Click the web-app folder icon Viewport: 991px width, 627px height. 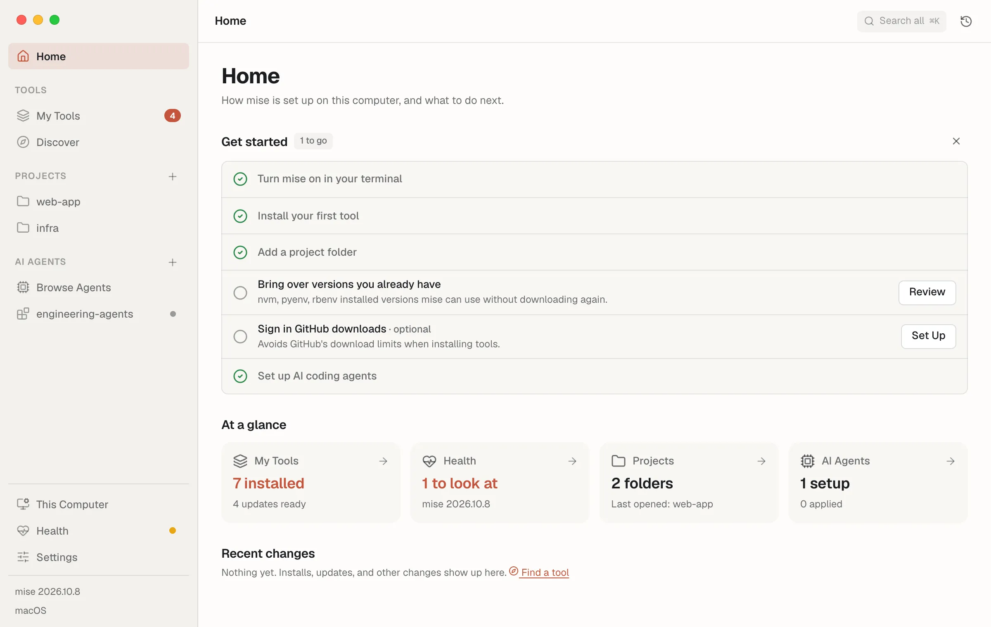click(x=23, y=201)
